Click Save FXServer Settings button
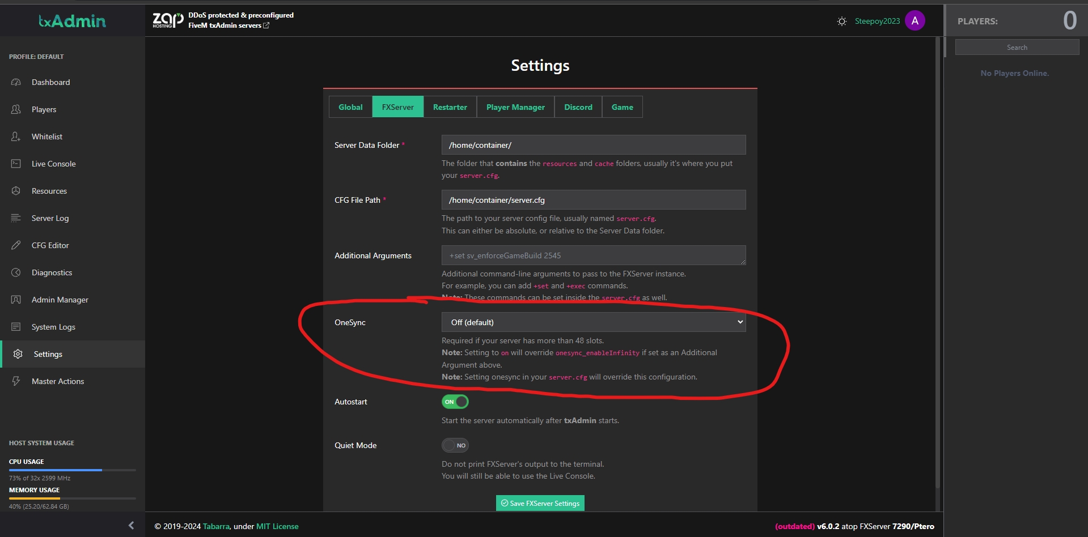 [540, 503]
